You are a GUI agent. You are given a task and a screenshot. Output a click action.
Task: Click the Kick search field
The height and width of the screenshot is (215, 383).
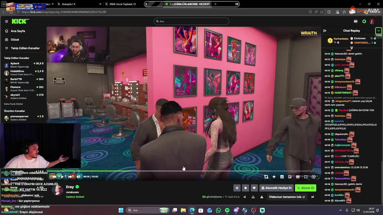pyautogui.click(x=191, y=21)
